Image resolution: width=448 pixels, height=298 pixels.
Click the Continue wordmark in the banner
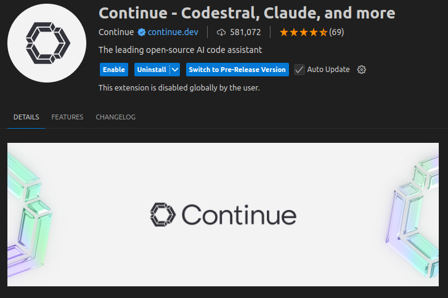point(239,214)
